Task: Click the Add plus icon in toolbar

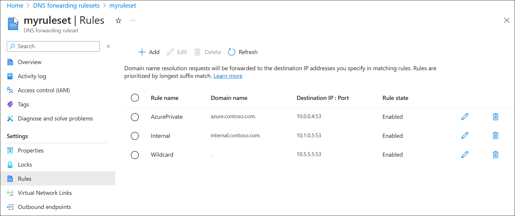Action: pyautogui.click(x=142, y=52)
